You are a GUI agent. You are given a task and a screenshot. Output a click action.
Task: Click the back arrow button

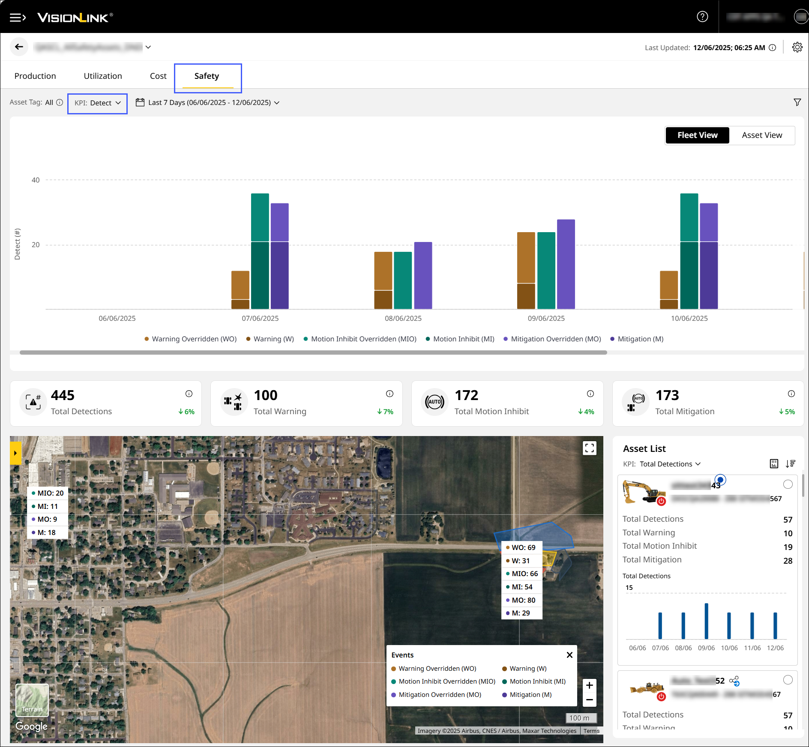pos(19,47)
